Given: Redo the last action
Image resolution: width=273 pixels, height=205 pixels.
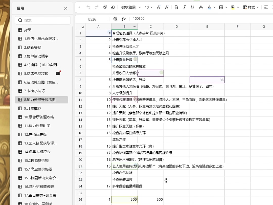Looking at the screenshot, I should click(97, 7).
